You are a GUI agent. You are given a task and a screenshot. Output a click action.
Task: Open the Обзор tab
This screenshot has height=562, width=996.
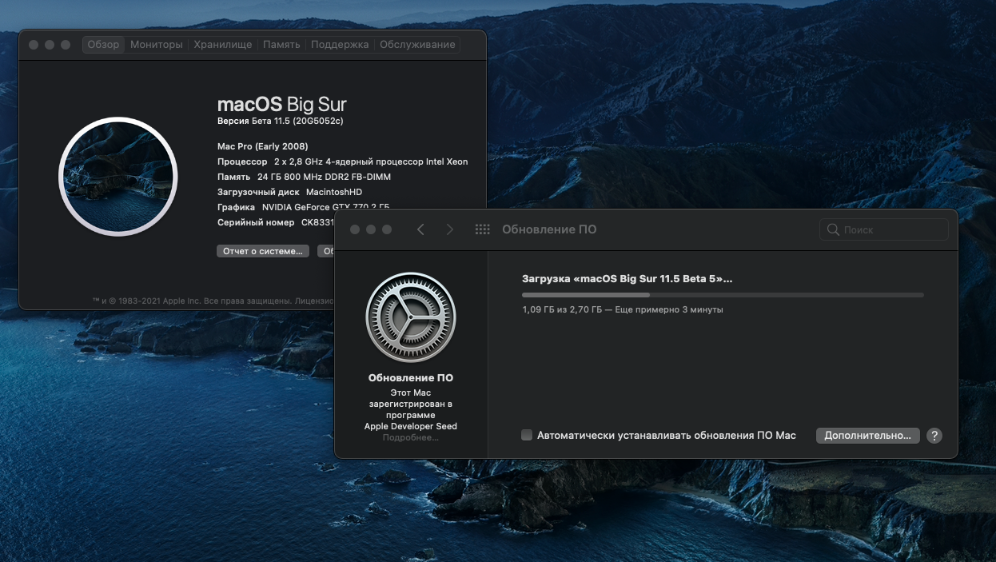pyautogui.click(x=103, y=45)
